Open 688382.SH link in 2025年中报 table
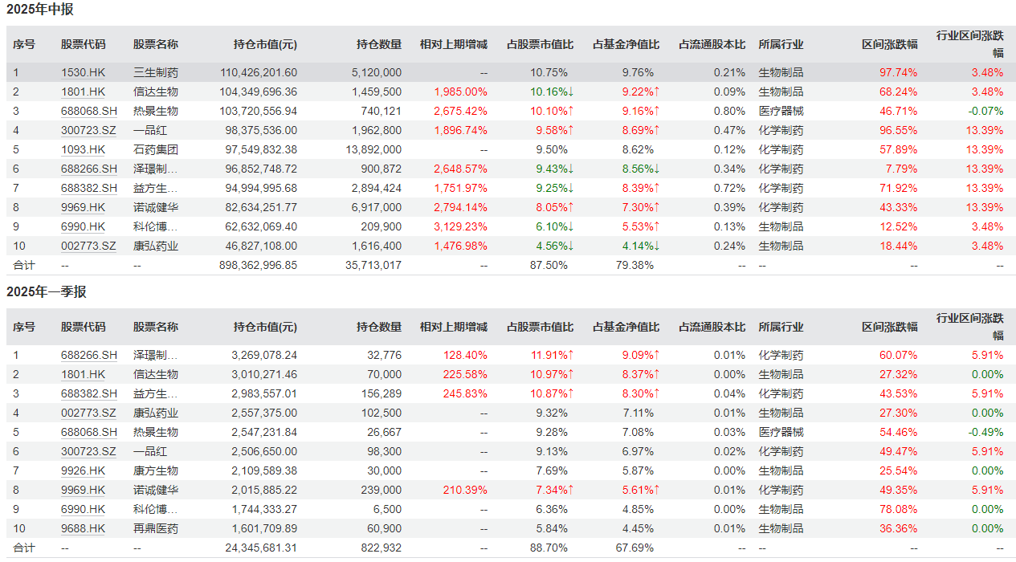 coord(89,188)
